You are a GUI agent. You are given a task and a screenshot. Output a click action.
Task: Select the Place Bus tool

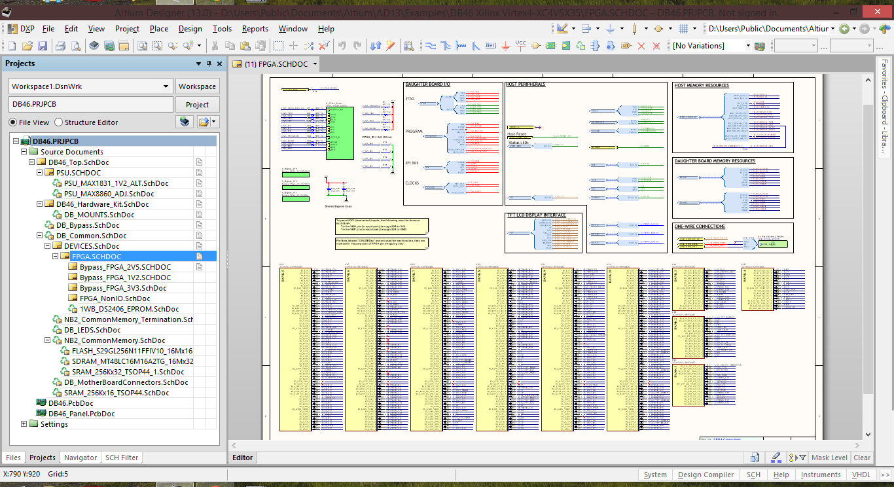pyautogui.click(x=446, y=46)
